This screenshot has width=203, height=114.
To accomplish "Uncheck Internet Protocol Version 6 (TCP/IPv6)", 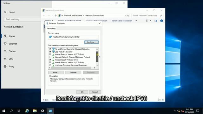I will (x=50, y=62).
